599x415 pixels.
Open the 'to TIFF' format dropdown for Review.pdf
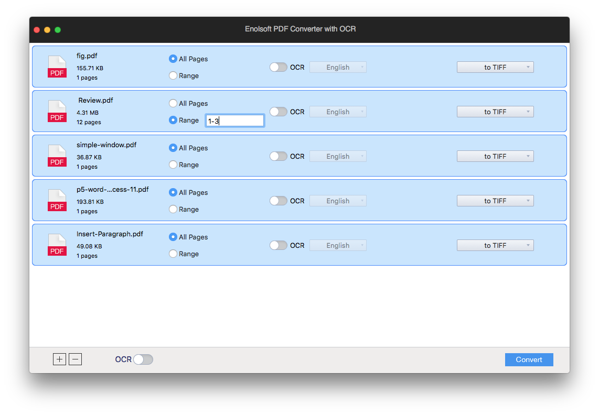coord(495,112)
